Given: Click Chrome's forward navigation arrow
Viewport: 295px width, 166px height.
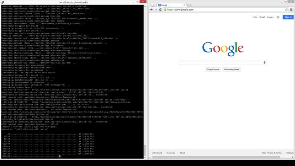Looking at the screenshot, I should [x=156, y=10].
